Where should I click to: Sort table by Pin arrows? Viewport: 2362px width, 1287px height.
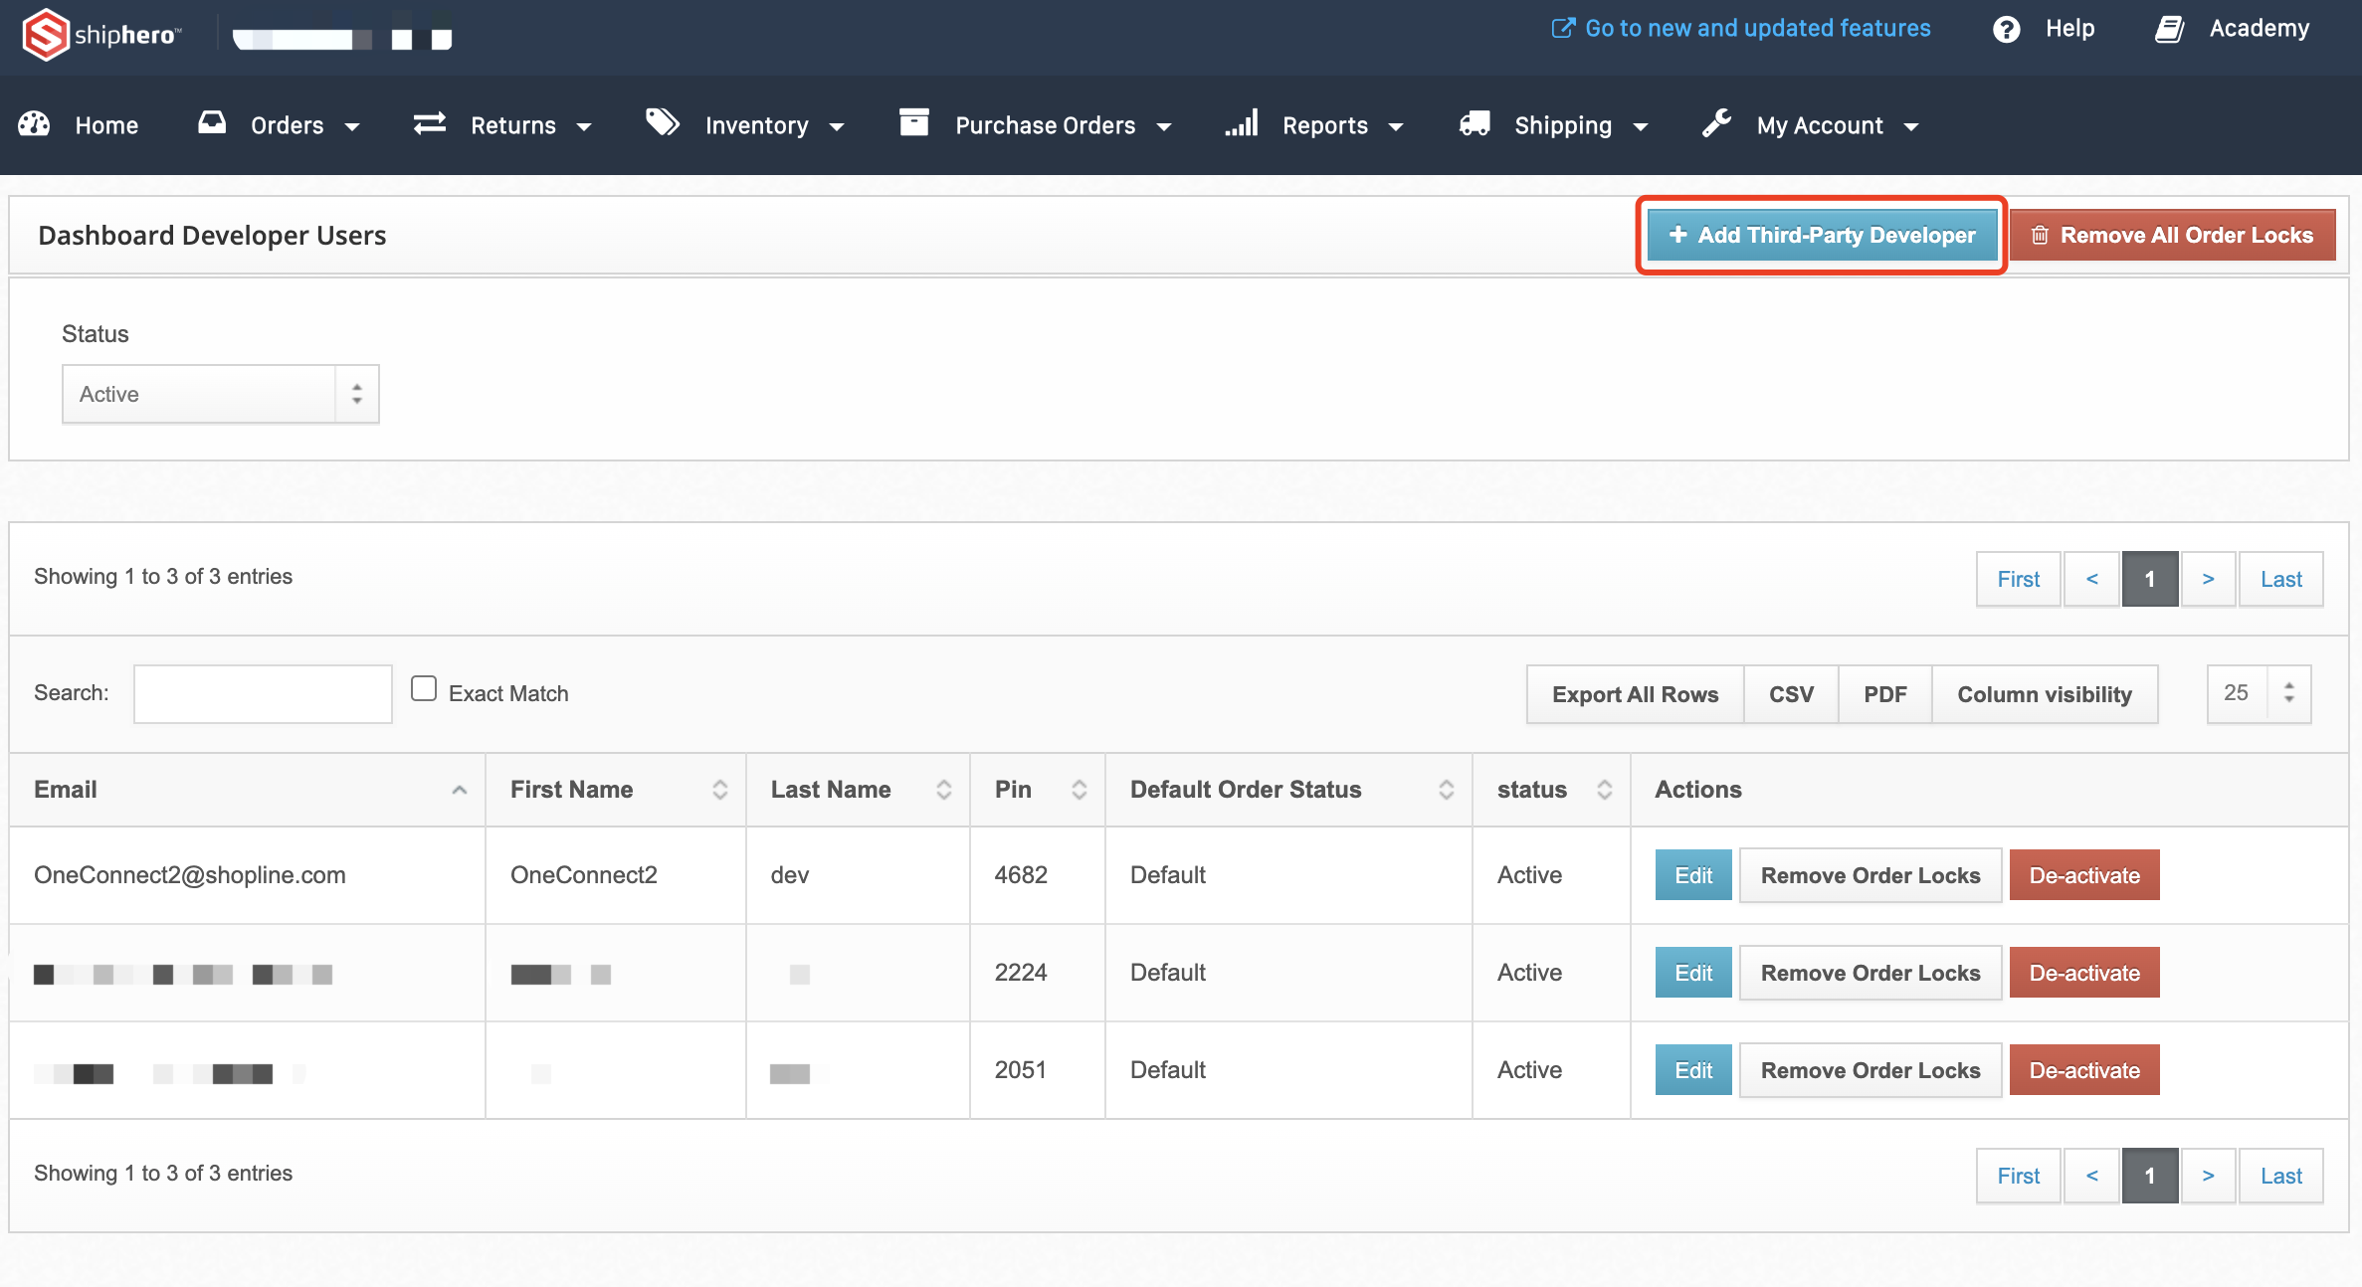pyautogui.click(x=1079, y=790)
